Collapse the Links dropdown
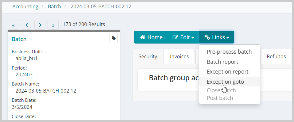The width and height of the screenshot is (294, 122). click(216, 37)
